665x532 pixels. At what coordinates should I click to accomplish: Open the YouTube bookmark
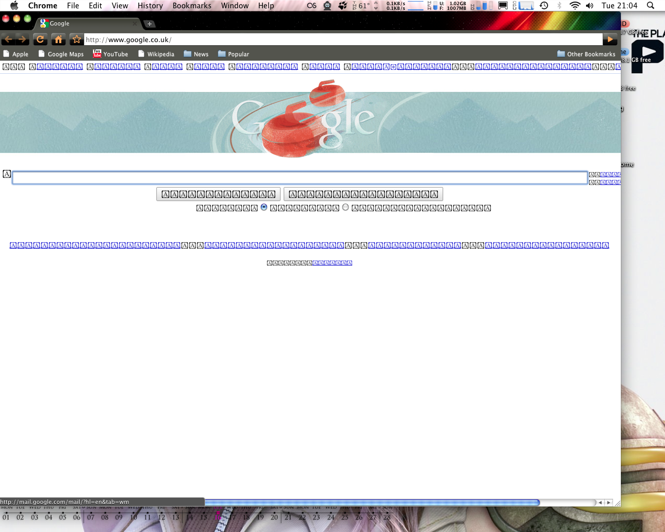(111, 54)
